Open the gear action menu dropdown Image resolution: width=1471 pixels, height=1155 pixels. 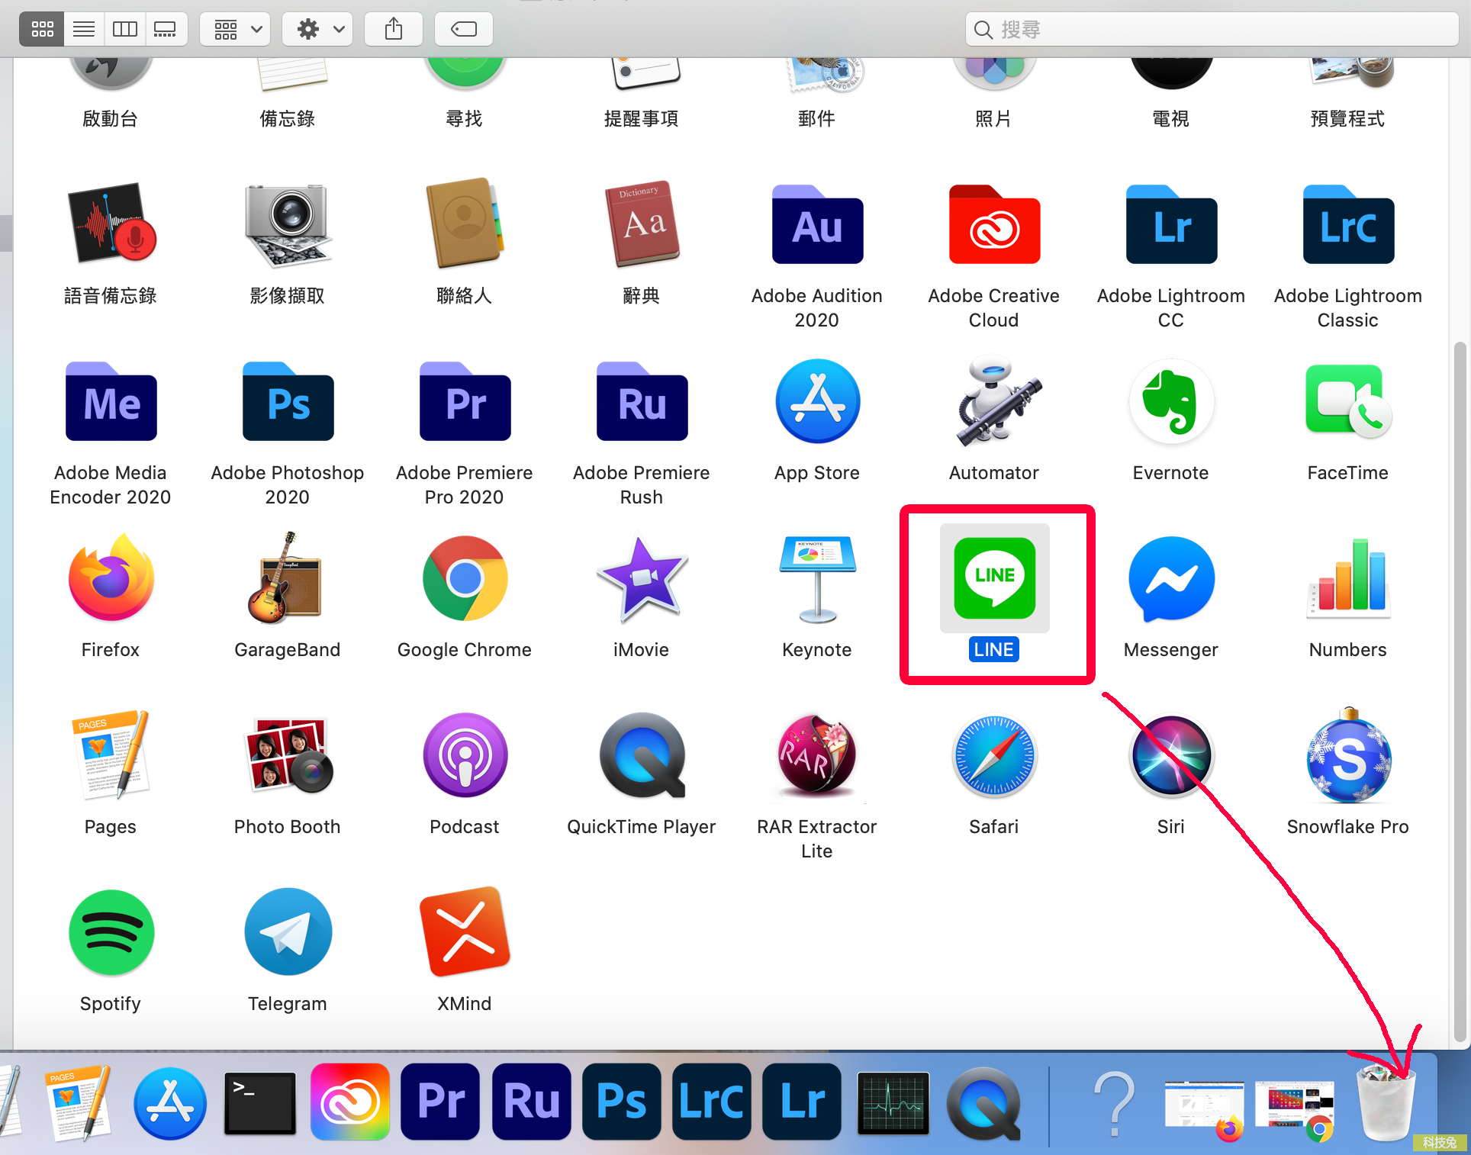(x=318, y=29)
